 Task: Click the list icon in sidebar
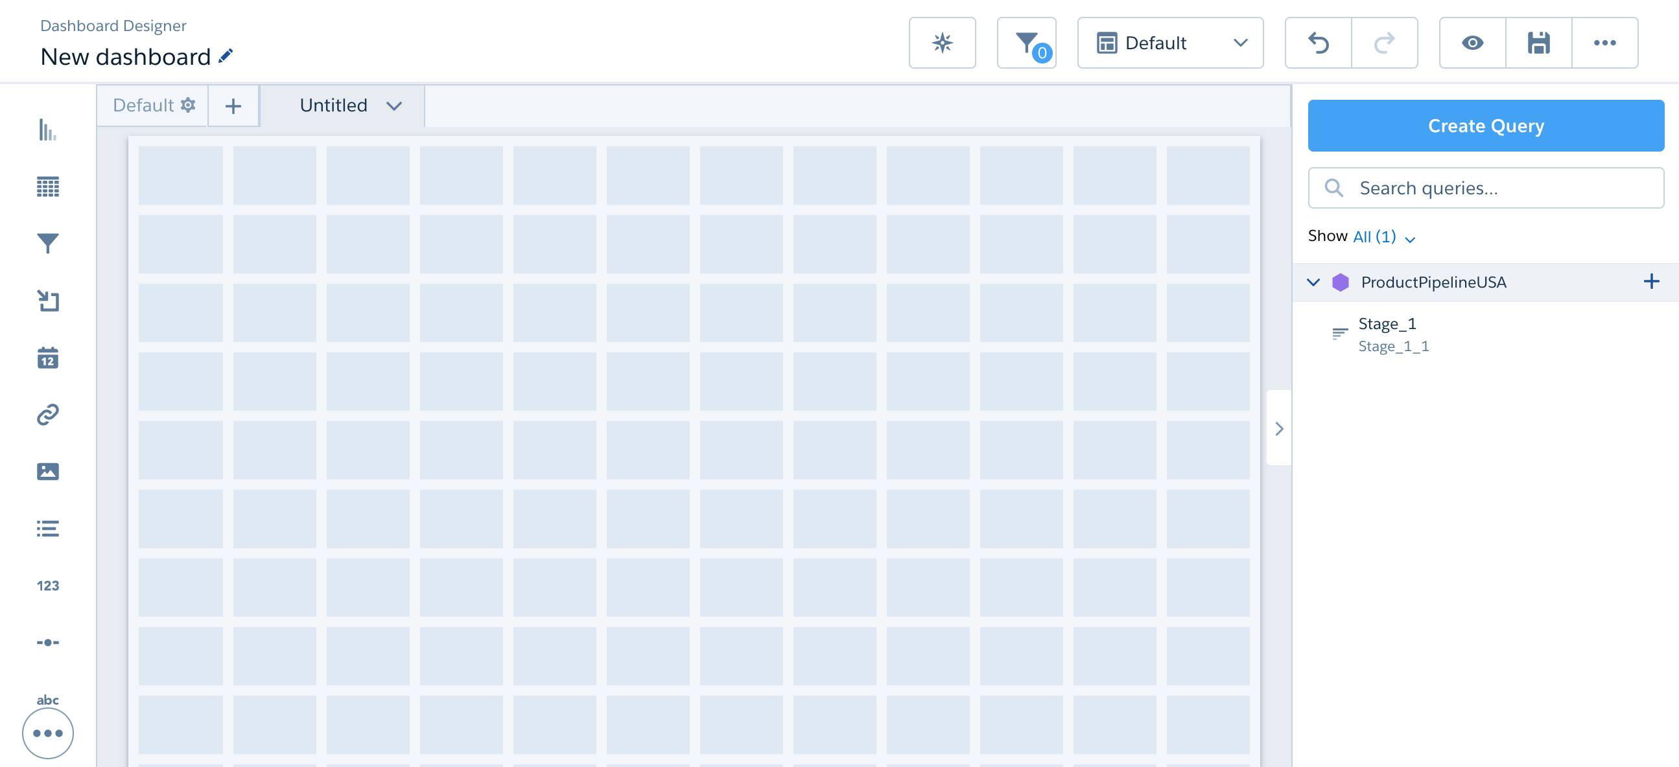click(47, 526)
